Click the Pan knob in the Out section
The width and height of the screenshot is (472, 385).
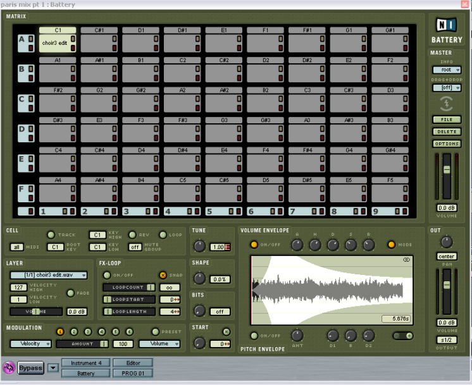point(447,242)
